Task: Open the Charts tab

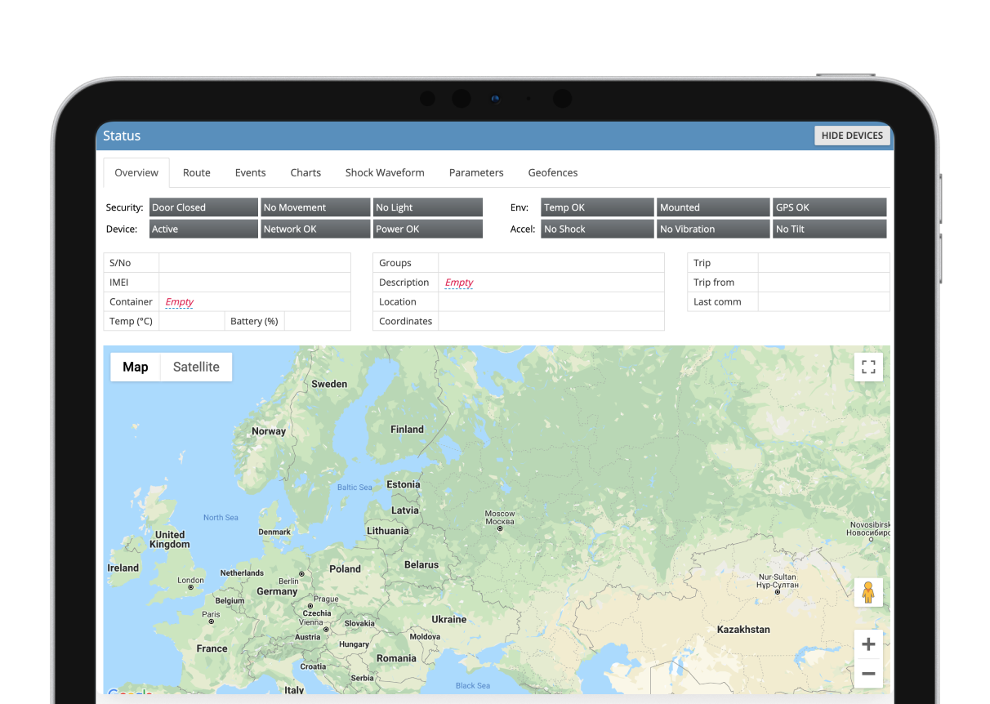Action: 305,172
